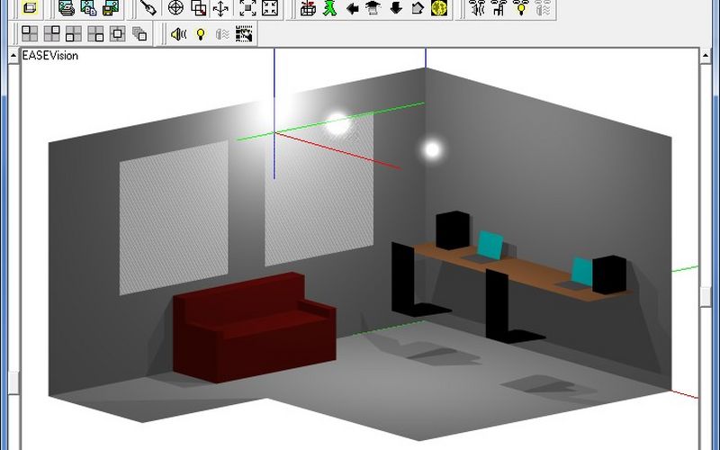The height and width of the screenshot is (450, 720).
Task: Click the black left arrow icon
Action: click(352, 8)
